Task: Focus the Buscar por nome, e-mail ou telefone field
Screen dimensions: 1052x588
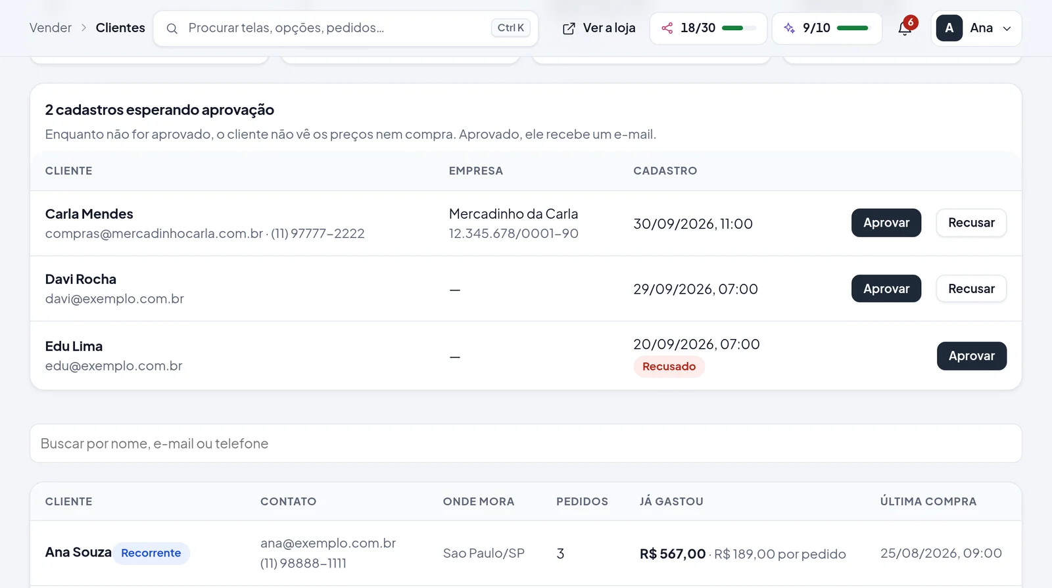Action: (x=526, y=443)
